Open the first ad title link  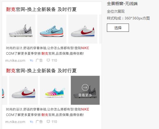click(41, 9)
